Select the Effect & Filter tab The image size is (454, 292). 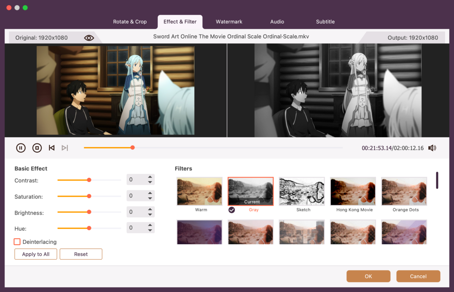180,22
